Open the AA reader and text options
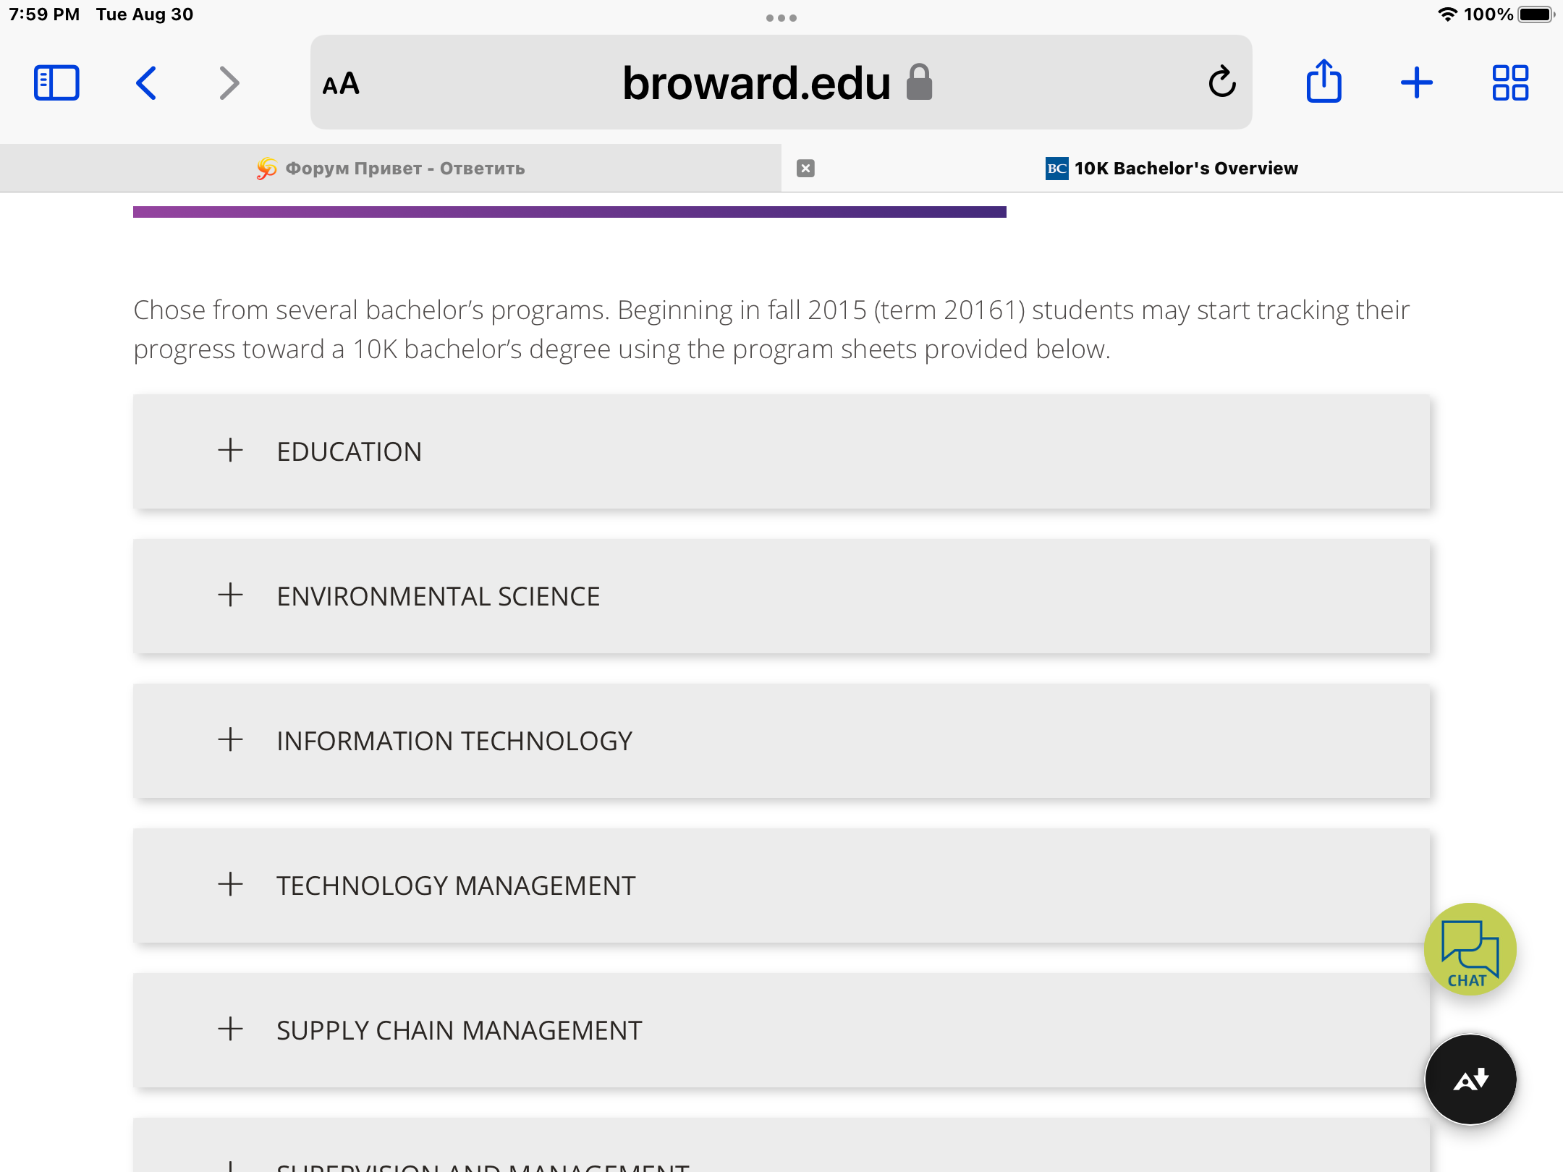Image resolution: width=1563 pixels, height=1172 pixels. pyautogui.click(x=341, y=84)
